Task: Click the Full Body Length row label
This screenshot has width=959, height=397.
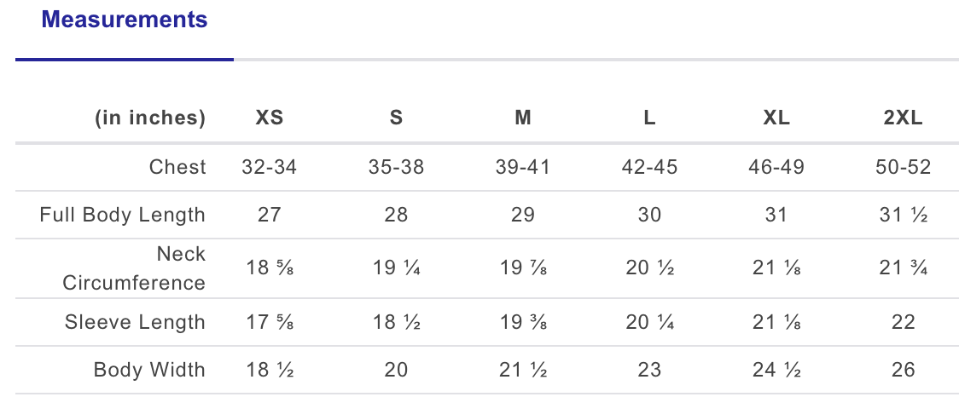Action: pos(123,215)
